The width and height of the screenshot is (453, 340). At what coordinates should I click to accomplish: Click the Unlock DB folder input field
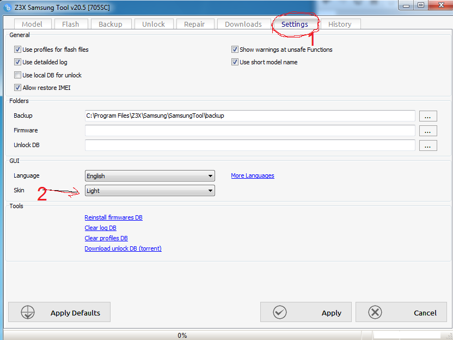[250, 145]
